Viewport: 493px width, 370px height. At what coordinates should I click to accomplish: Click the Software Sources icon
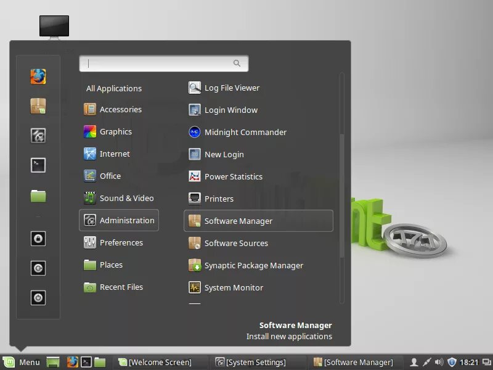(195, 243)
